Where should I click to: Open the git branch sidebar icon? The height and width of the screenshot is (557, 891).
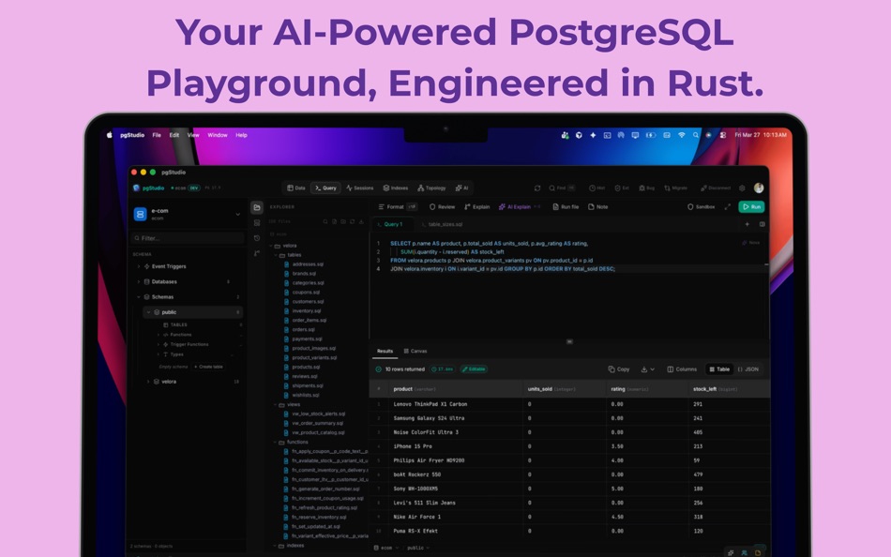click(257, 253)
